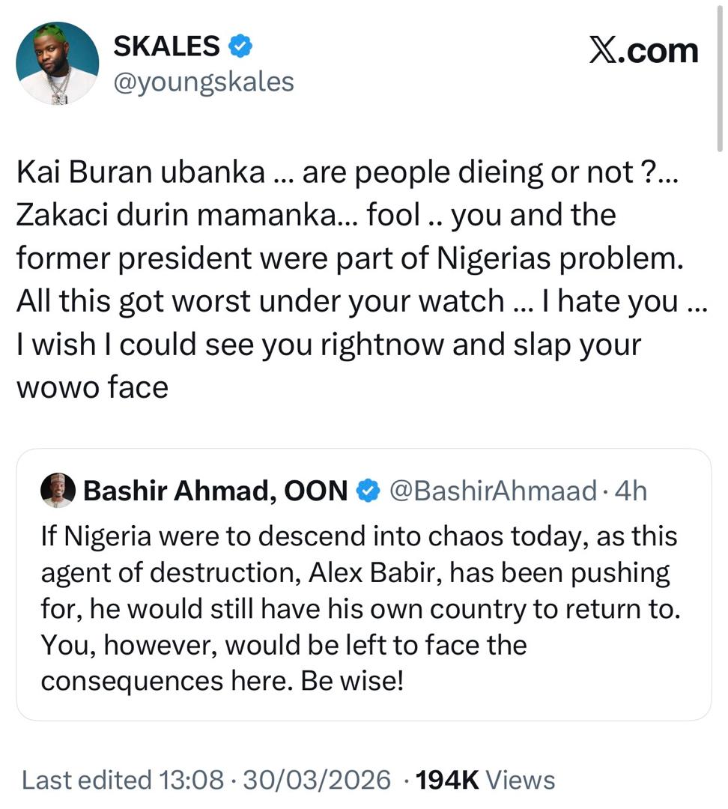The width and height of the screenshot is (728, 809).
Task: Click 'former president' line in main post
Action: 349,258
